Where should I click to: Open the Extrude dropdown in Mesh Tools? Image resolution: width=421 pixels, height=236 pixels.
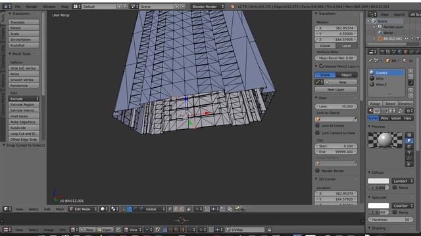[24, 99]
